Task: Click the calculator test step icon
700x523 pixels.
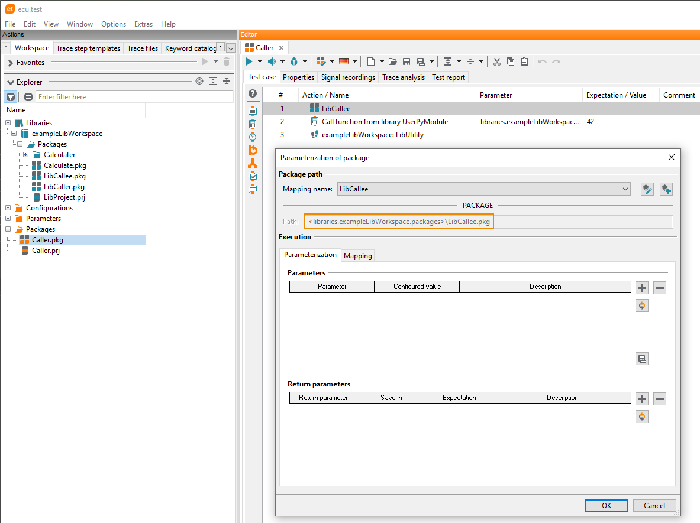Action: click(253, 124)
